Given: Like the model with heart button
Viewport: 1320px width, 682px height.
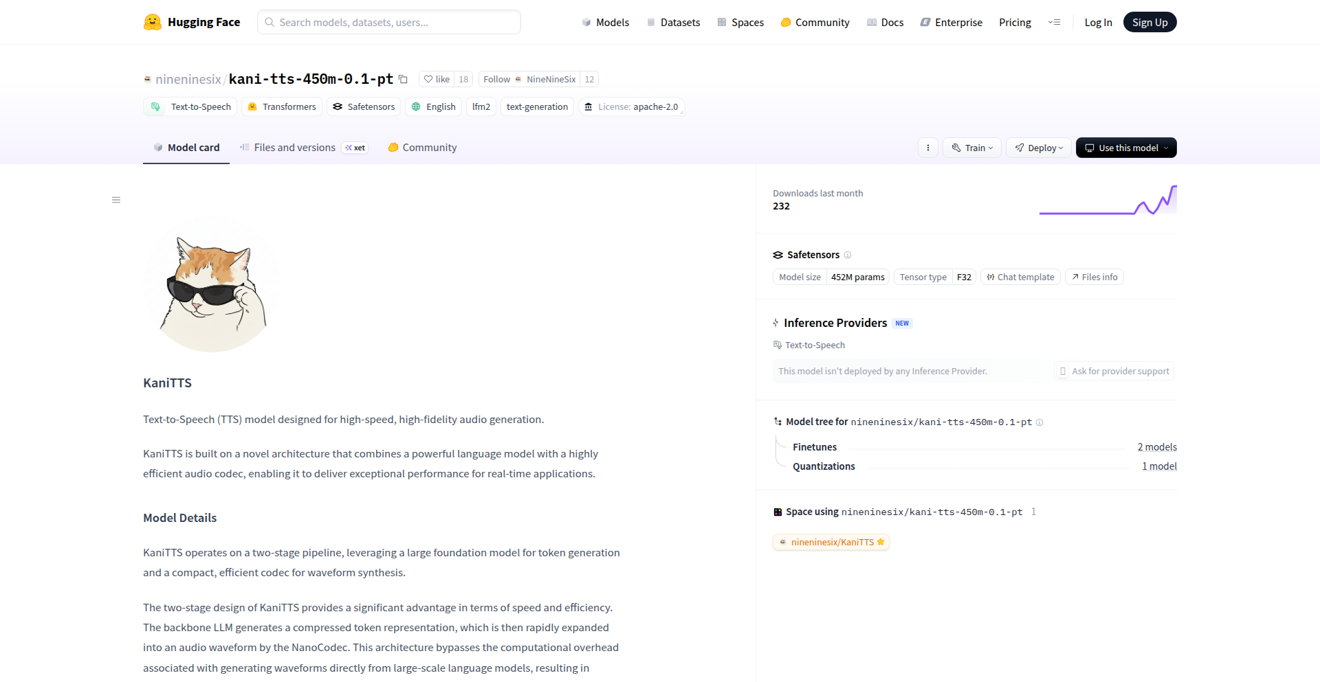Looking at the screenshot, I should [x=437, y=79].
